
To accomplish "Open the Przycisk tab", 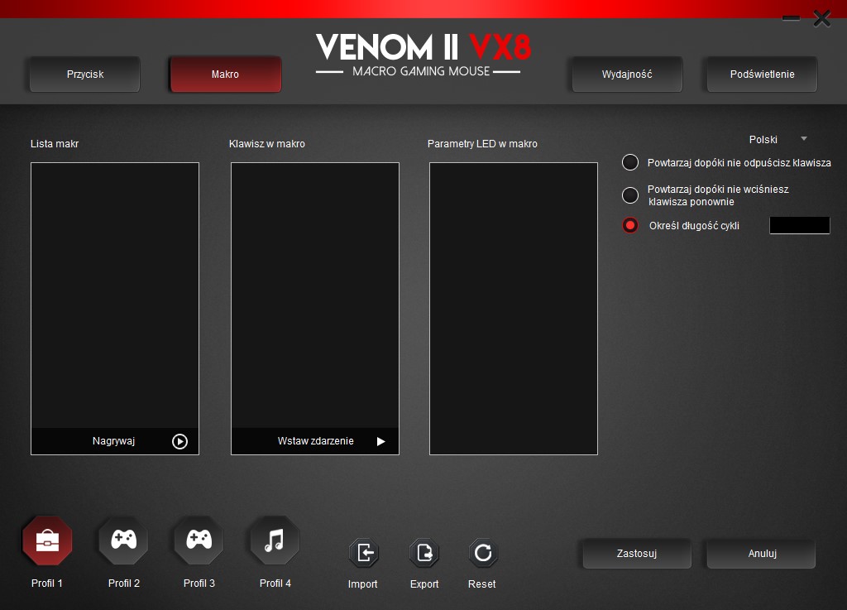I will pyautogui.click(x=85, y=74).
